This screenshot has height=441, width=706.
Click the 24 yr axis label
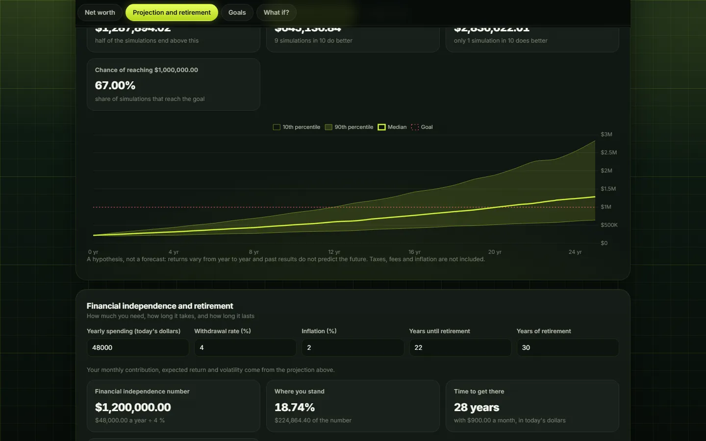[x=575, y=252]
